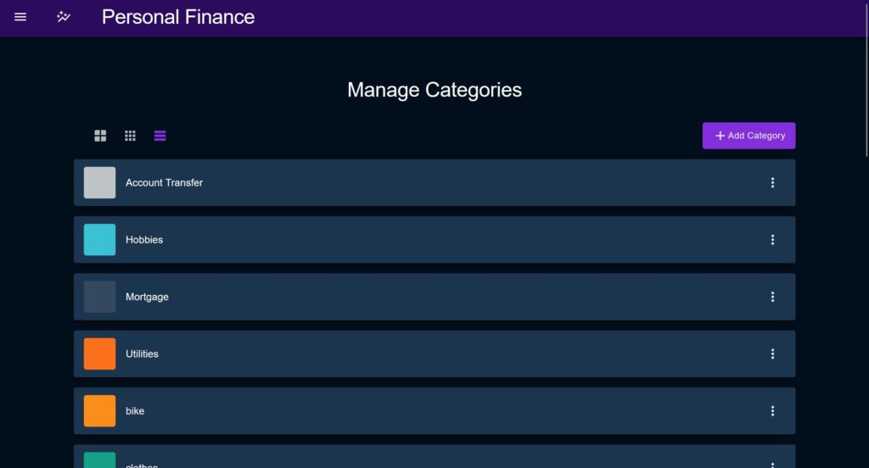This screenshot has height=468, width=869.
Task: Open the three-dot menu for bike
Action: click(772, 411)
